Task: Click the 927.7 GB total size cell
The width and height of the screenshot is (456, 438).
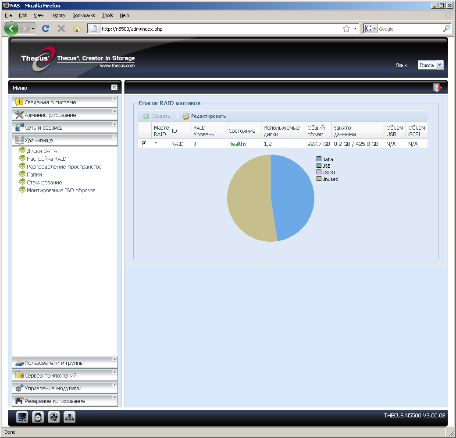Action: [x=318, y=144]
